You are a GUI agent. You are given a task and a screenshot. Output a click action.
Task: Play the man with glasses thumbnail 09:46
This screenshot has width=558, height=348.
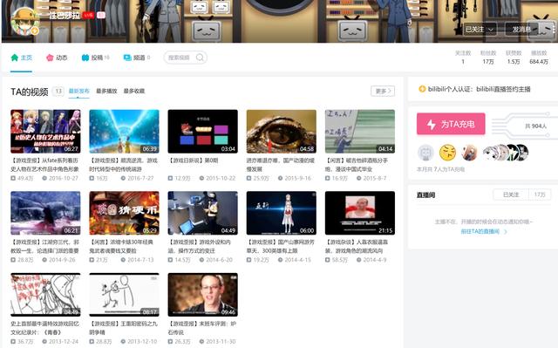point(203,295)
